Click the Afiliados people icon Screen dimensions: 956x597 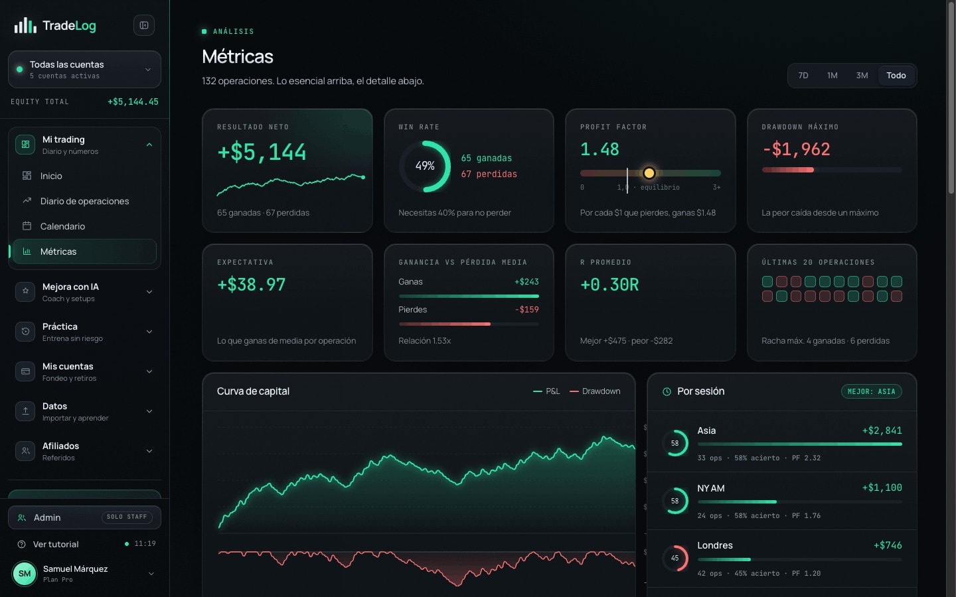tap(25, 451)
